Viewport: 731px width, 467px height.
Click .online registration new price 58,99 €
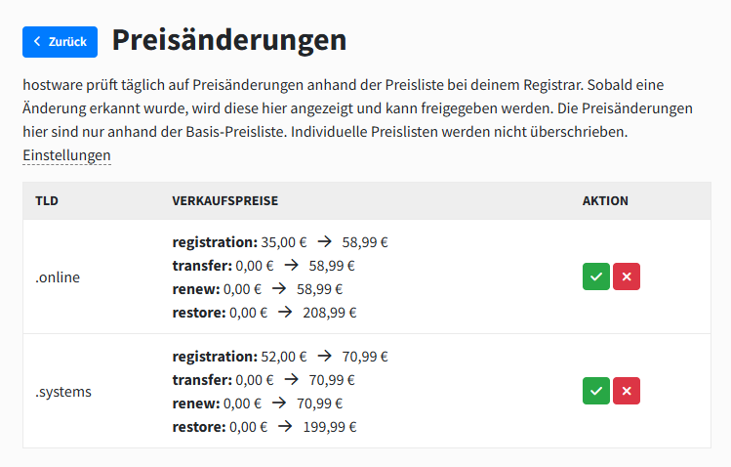point(365,242)
